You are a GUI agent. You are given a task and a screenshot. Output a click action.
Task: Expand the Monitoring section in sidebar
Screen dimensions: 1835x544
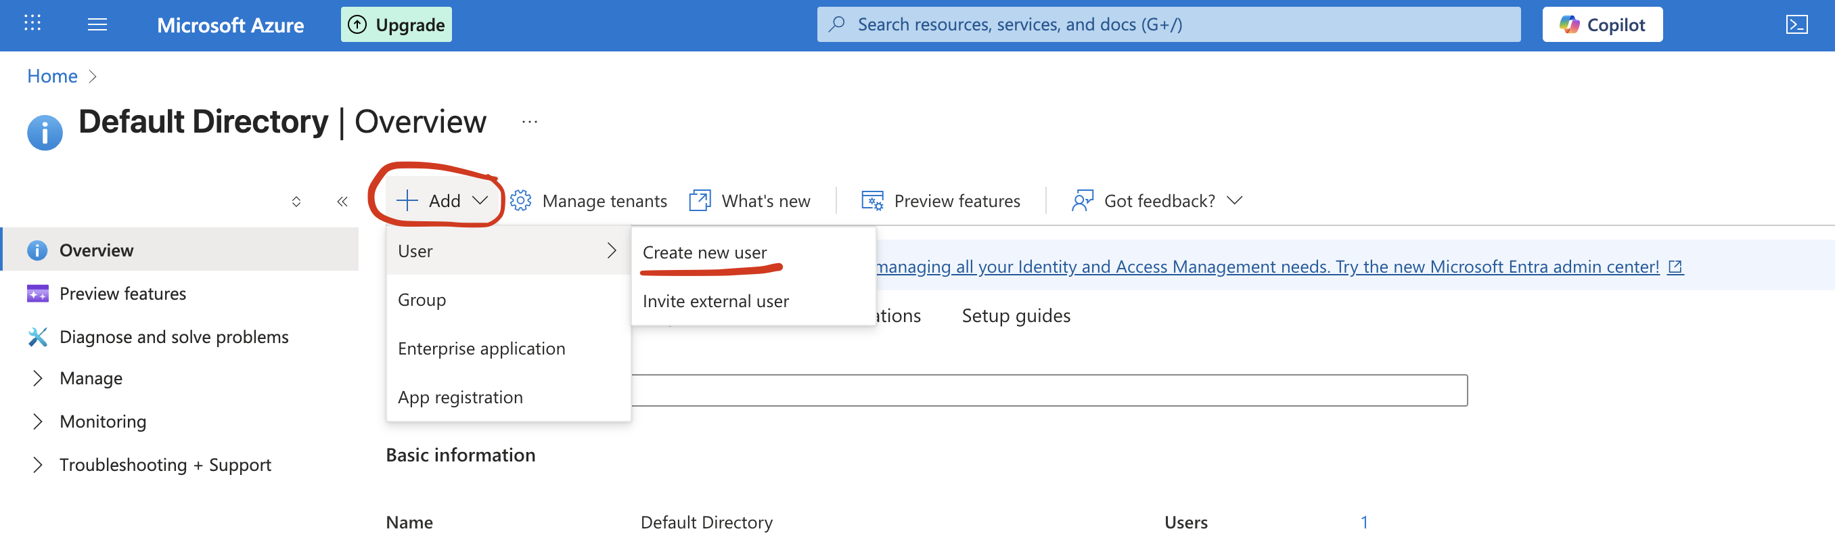pyautogui.click(x=38, y=422)
